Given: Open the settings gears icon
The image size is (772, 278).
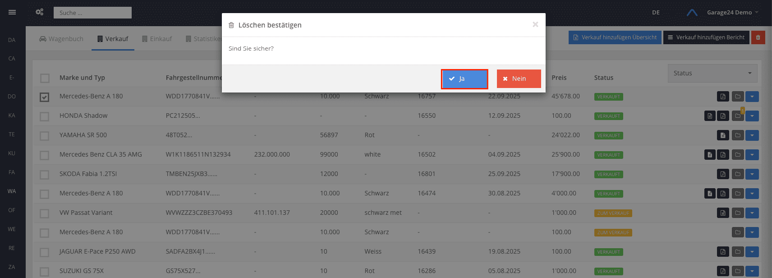Looking at the screenshot, I should tap(40, 12).
